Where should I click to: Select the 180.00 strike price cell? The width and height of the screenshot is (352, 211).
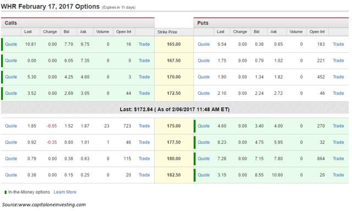tap(174, 159)
